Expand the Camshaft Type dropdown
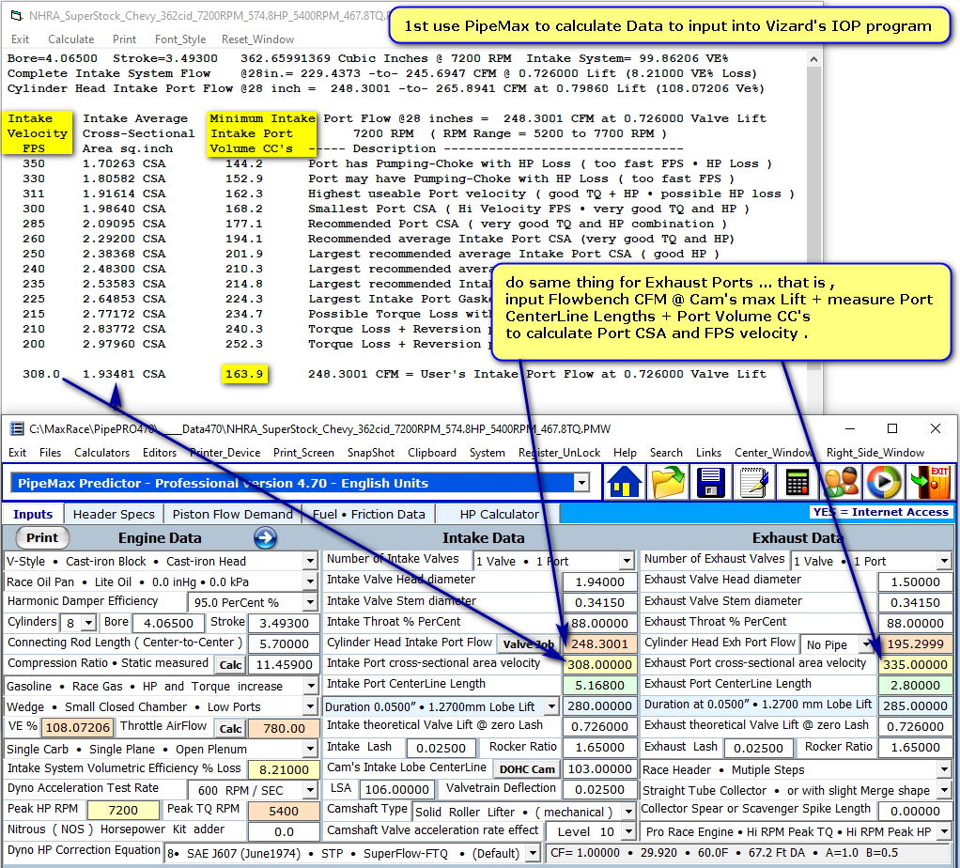This screenshot has width=960, height=868. [628, 812]
